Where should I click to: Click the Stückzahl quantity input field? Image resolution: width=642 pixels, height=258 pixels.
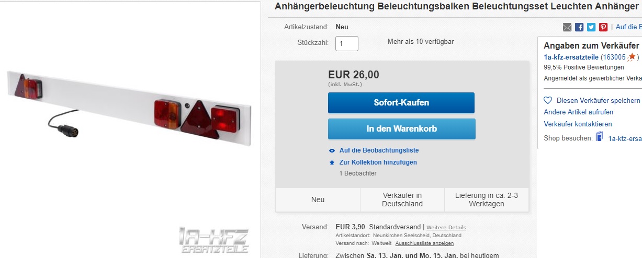pyautogui.click(x=347, y=43)
